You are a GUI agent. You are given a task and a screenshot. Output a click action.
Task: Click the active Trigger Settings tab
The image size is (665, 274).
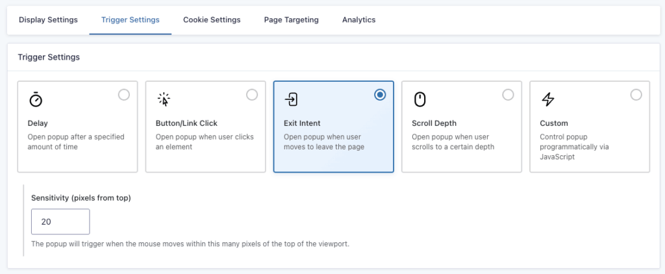[x=130, y=20]
